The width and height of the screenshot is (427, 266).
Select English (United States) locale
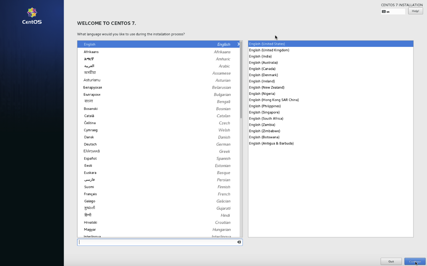pyautogui.click(x=331, y=44)
